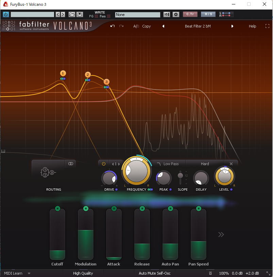Click the Cutoff slider
Screen dimensions: 273x277
click(57, 234)
